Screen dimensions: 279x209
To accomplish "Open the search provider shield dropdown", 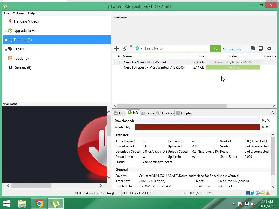I will tap(139, 48).
